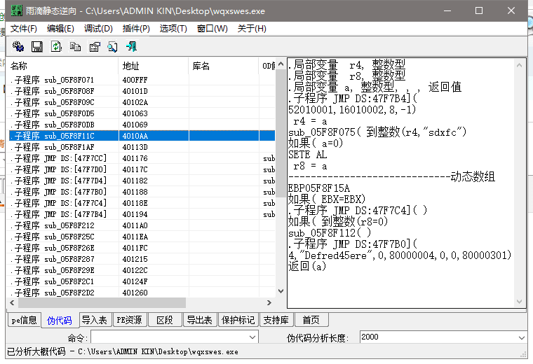Click function list scroll-down arrow
This screenshot has height=364, width=533.
(281, 291)
